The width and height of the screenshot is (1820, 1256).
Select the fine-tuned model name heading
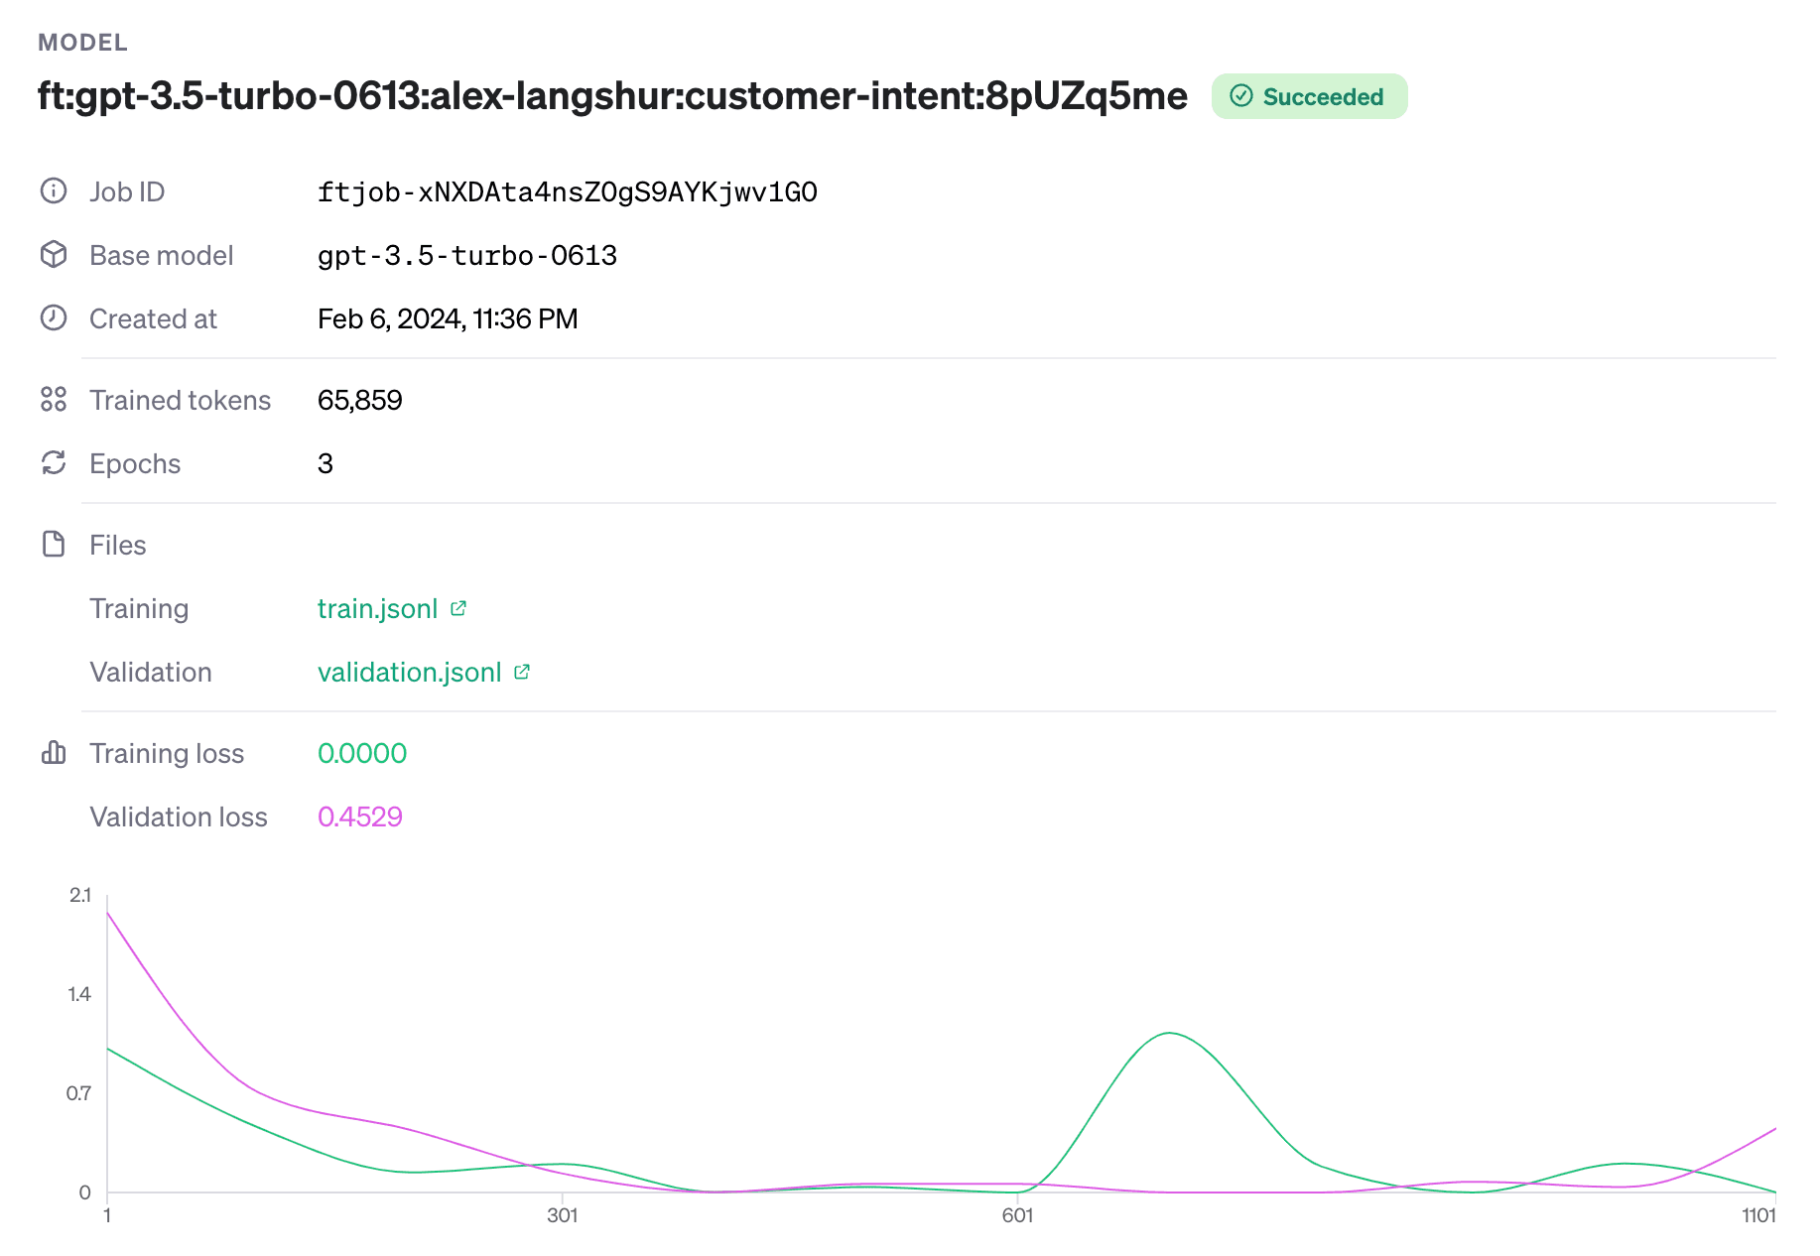click(612, 96)
